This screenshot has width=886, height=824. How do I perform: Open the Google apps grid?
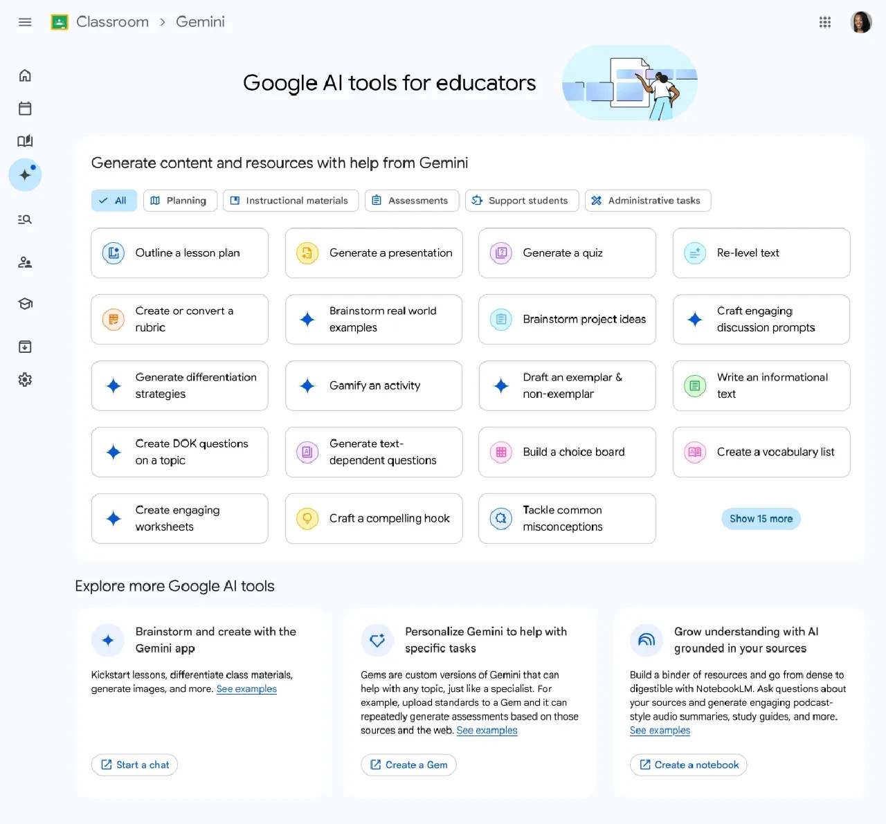(825, 21)
